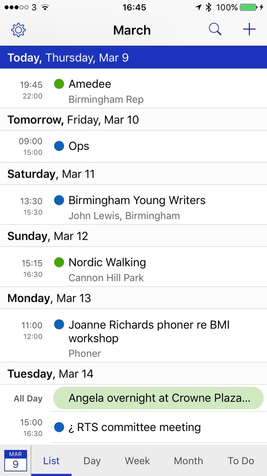Tap the blue dot beside RTS committee meeting

[x=59, y=427]
